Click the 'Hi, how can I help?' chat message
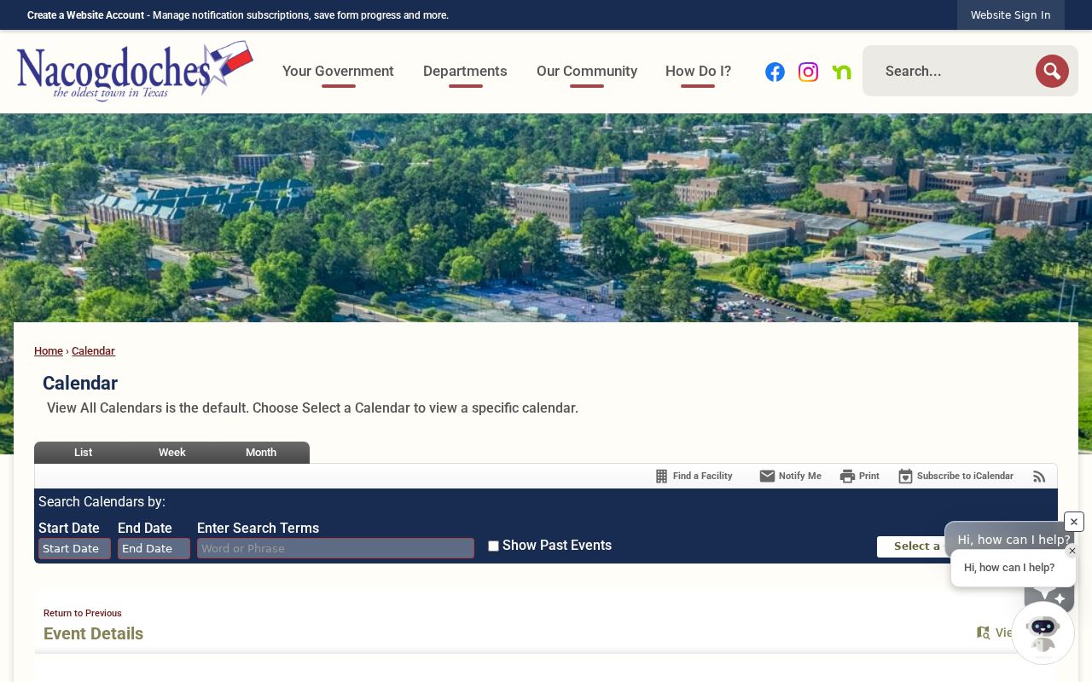Image resolution: width=1092 pixels, height=682 pixels. pos(1009,568)
